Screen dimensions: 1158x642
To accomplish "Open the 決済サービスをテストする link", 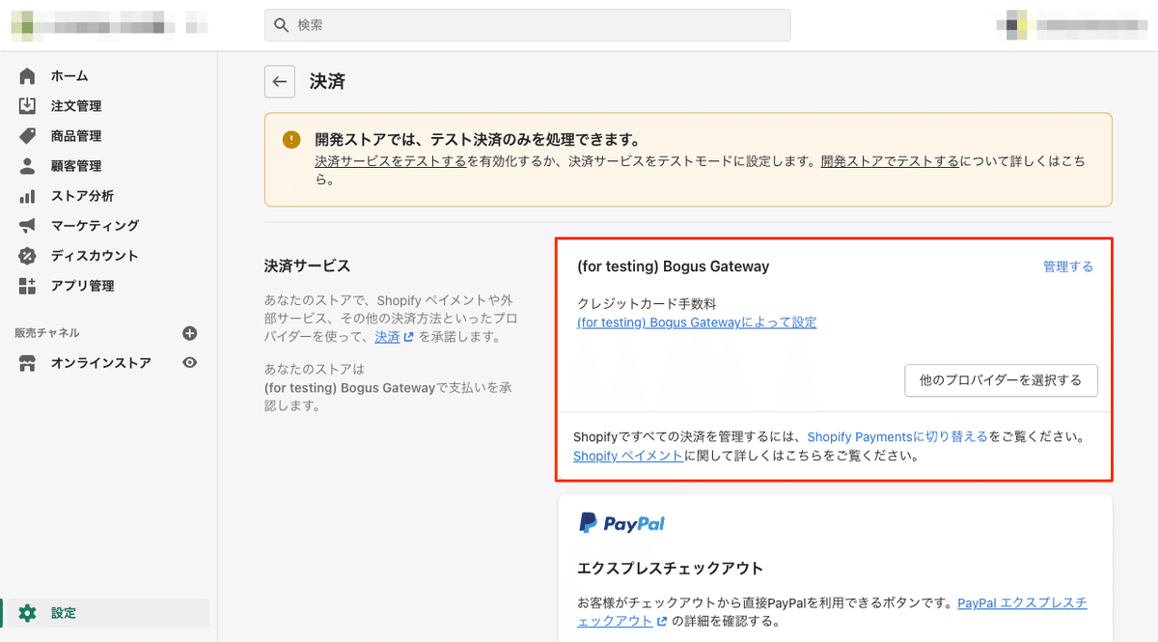I will (391, 161).
